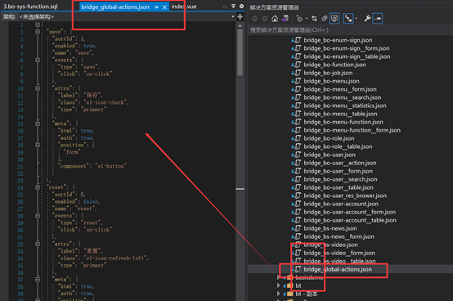Sync with active document using the arrows icon
Viewport: 453px width, 301px height.
click(314, 19)
